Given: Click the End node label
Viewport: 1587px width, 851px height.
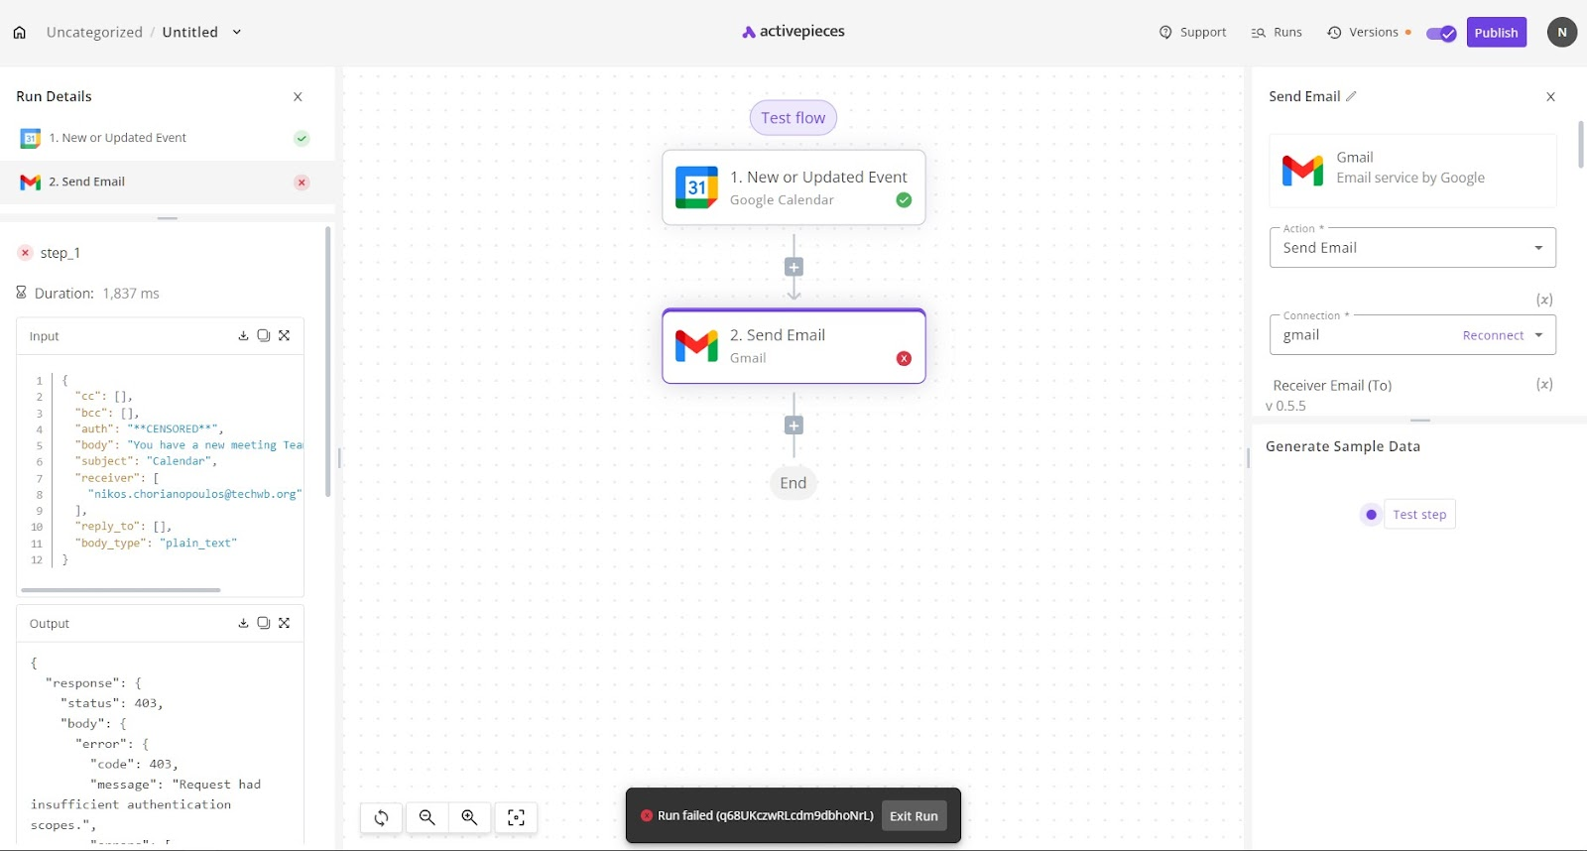Looking at the screenshot, I should click(x=793, y=483).
